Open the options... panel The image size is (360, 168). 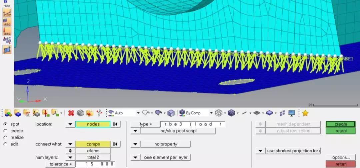pos(340,157)
